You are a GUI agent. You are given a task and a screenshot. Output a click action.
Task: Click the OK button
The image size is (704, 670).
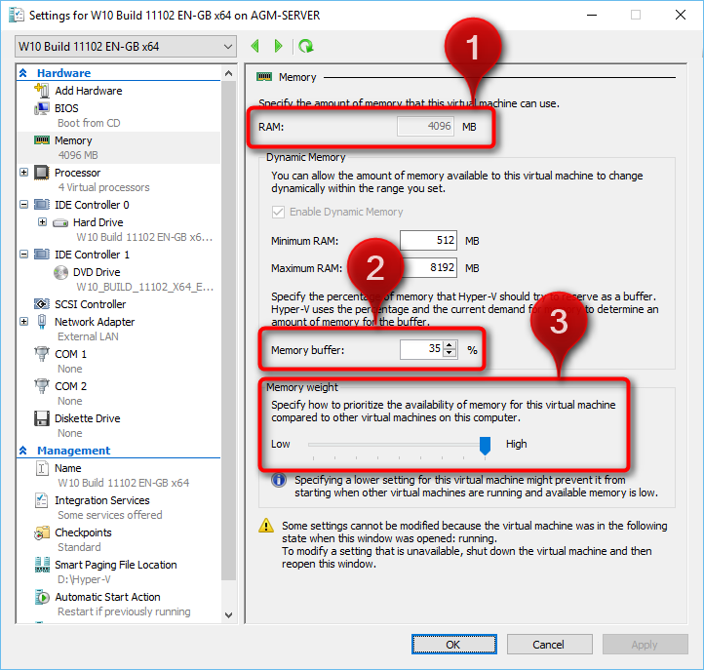(454, 645)
